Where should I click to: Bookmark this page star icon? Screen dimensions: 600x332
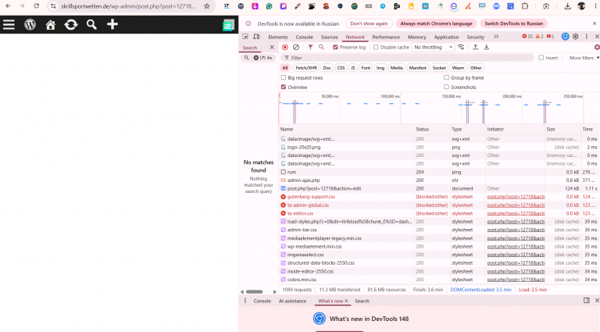pyautogui.click(x=206, y=6)
